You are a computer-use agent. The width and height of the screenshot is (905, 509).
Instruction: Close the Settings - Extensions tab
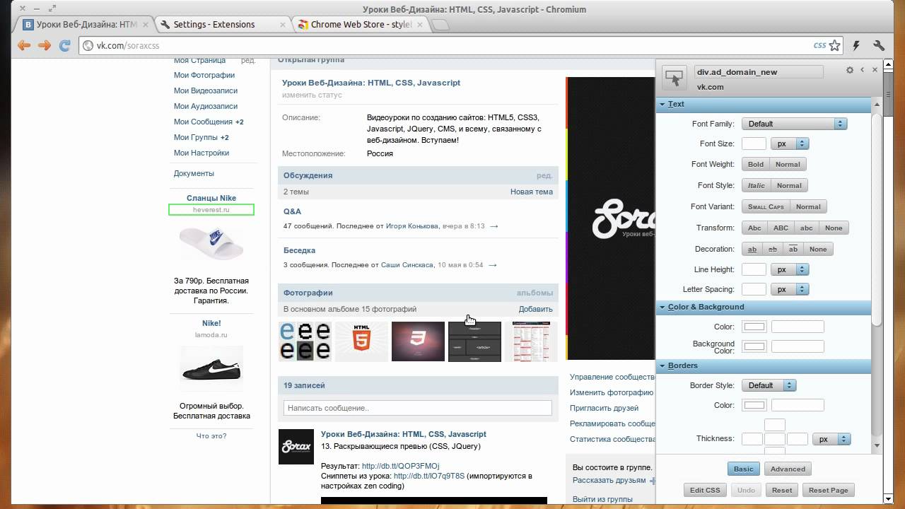pyautogui.click(x=284, y=25)
